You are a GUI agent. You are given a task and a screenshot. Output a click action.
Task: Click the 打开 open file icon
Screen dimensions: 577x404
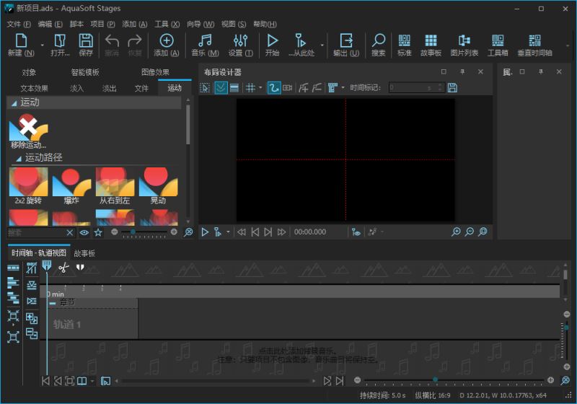pos(60,45)
